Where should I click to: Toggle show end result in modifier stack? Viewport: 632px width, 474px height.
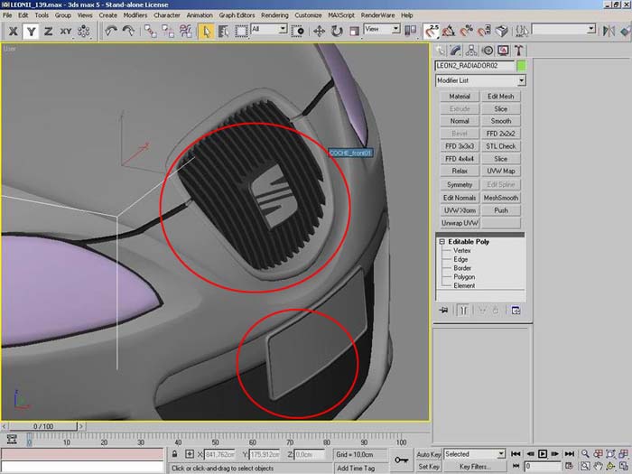461,310
